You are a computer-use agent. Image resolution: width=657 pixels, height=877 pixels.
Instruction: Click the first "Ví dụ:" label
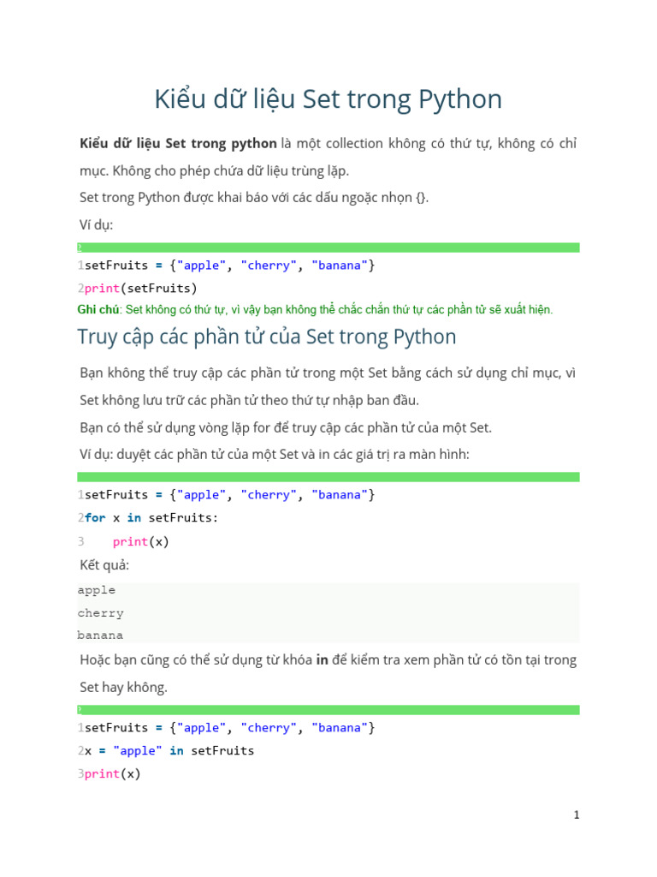[96, 225]
